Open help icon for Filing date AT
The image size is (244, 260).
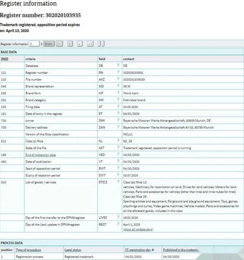pyautogui.click(x=118, y=106)
